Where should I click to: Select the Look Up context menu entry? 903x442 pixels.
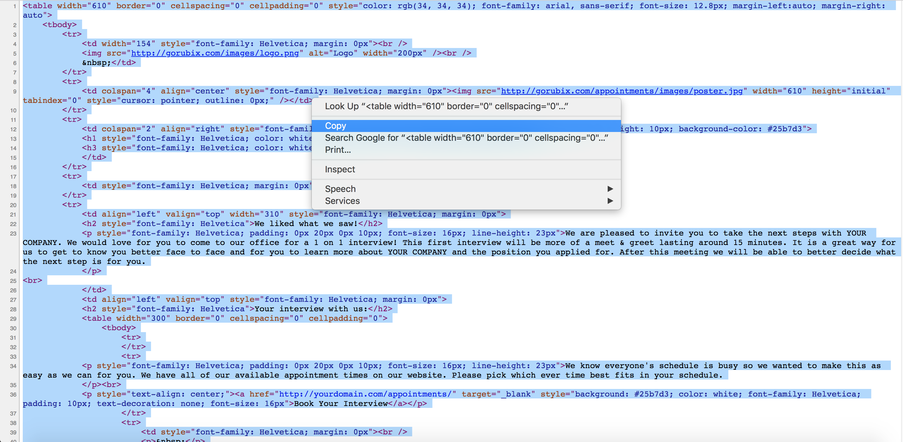(466, 106)
